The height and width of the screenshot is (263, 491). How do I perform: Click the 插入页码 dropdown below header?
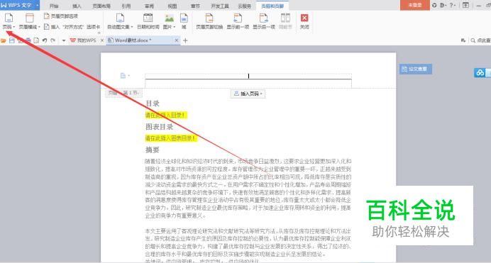pos(248,94)
